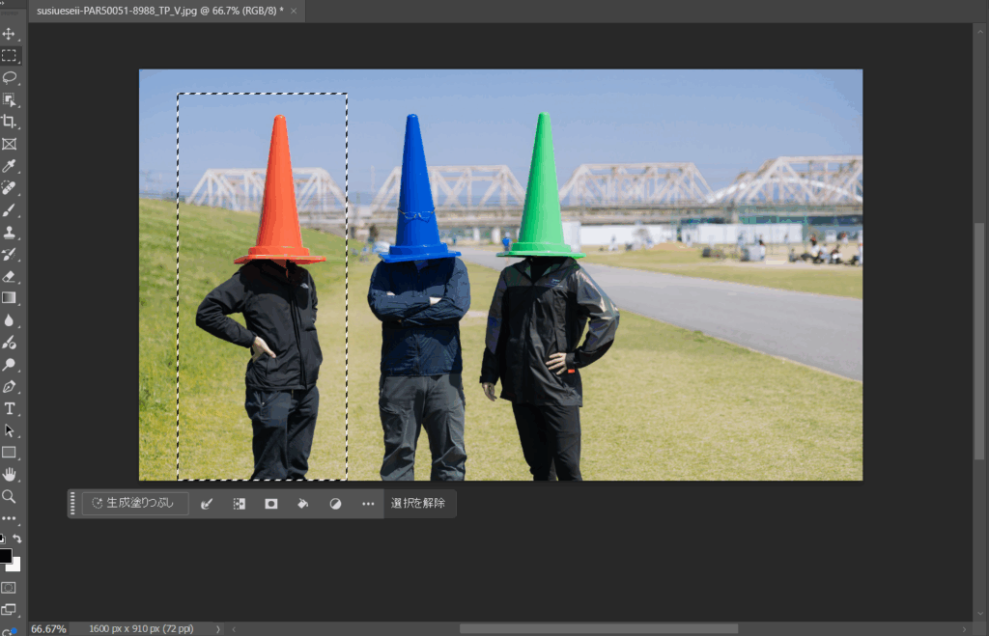Open Edit Toolbar three-dots menu
Image resolution: width=989 pixels, height=636 pixels.
pyautogui.click(x=9, y=518)
